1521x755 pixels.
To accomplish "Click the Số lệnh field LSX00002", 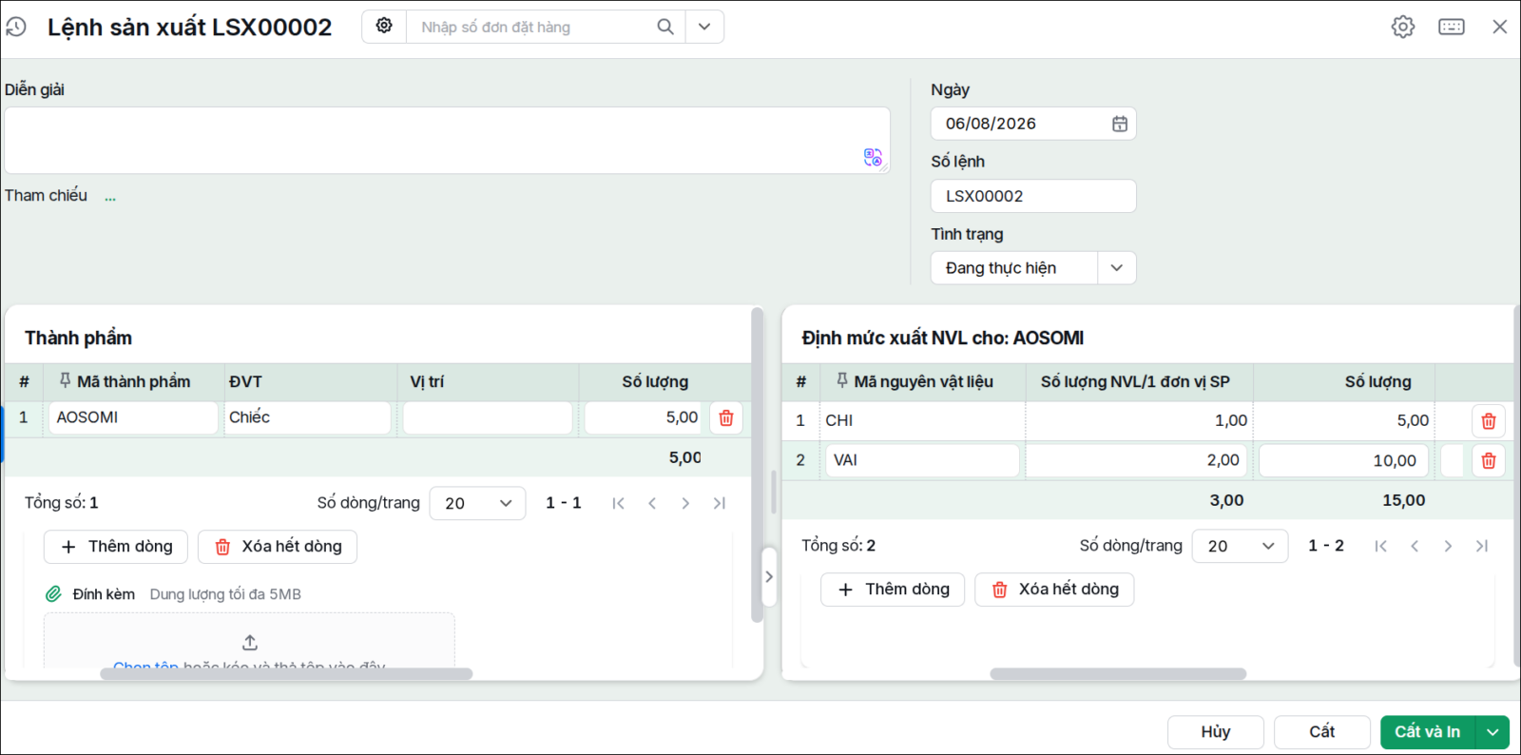I will pos(1033,196).
